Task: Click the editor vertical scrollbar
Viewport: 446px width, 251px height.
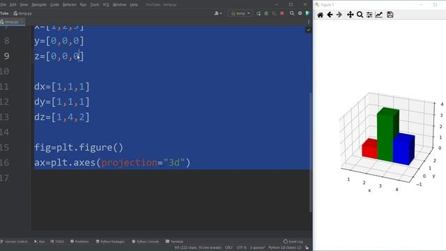Action: tap(311, 152)
